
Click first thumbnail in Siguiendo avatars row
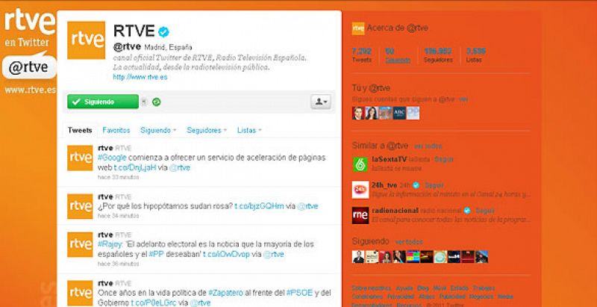point(358,257)
